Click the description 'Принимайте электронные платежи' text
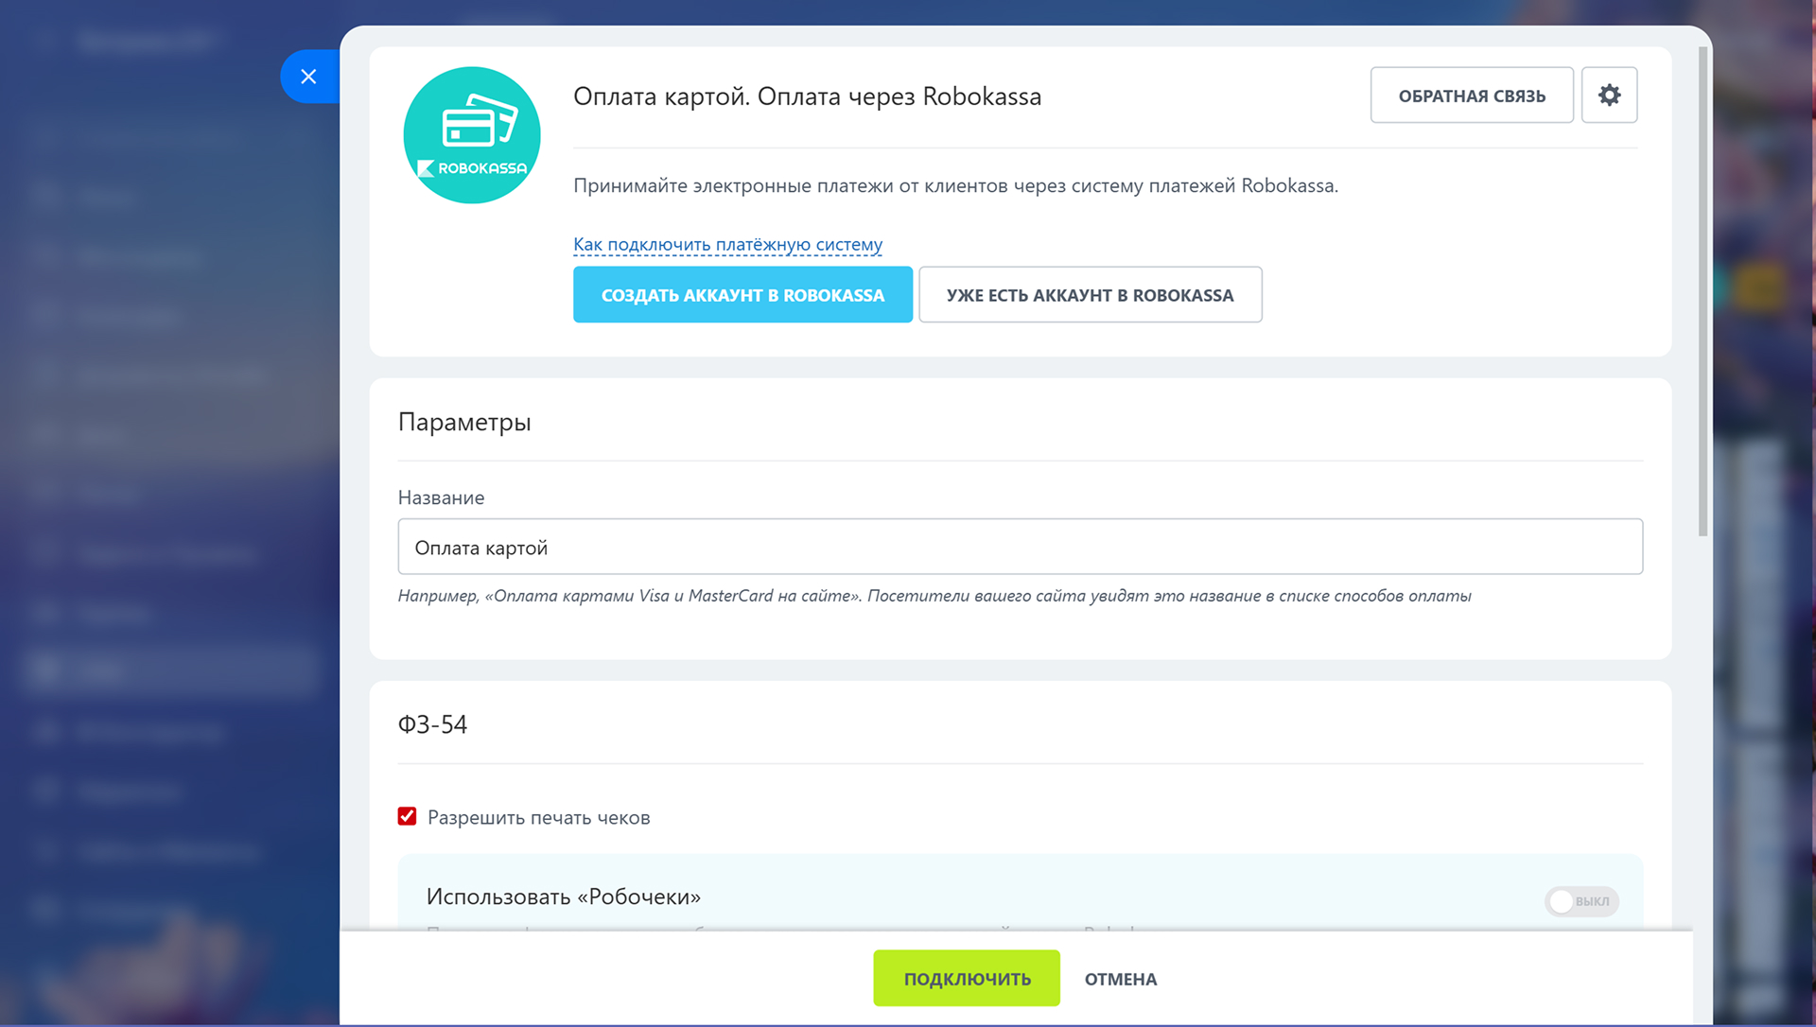The width and height of the screenshot is (1816, 1027). tap(955, 185)
